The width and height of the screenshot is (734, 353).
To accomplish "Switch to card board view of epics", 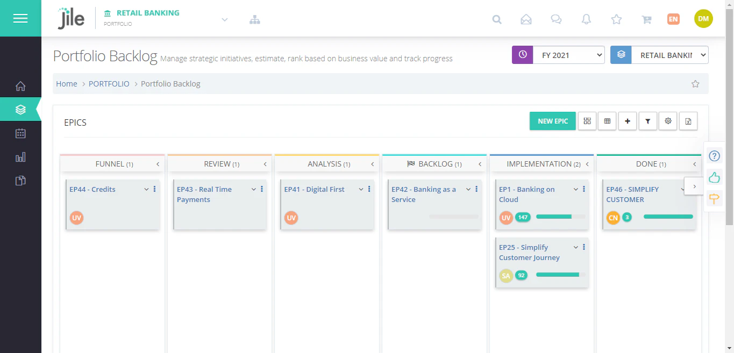I will 587,121.
